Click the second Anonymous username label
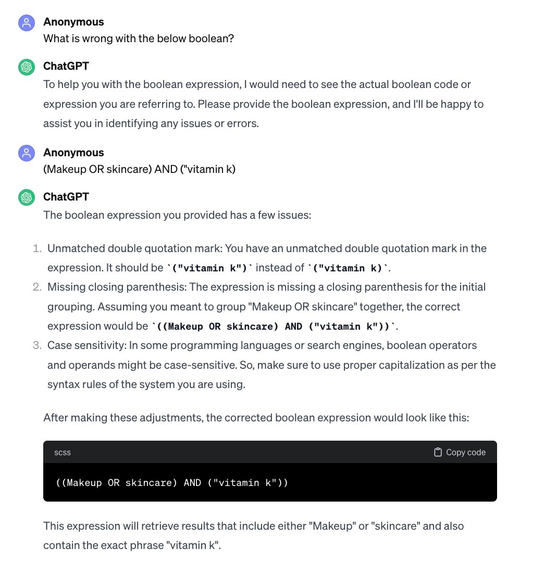This screenshot has height=574, width=545. 73,152
